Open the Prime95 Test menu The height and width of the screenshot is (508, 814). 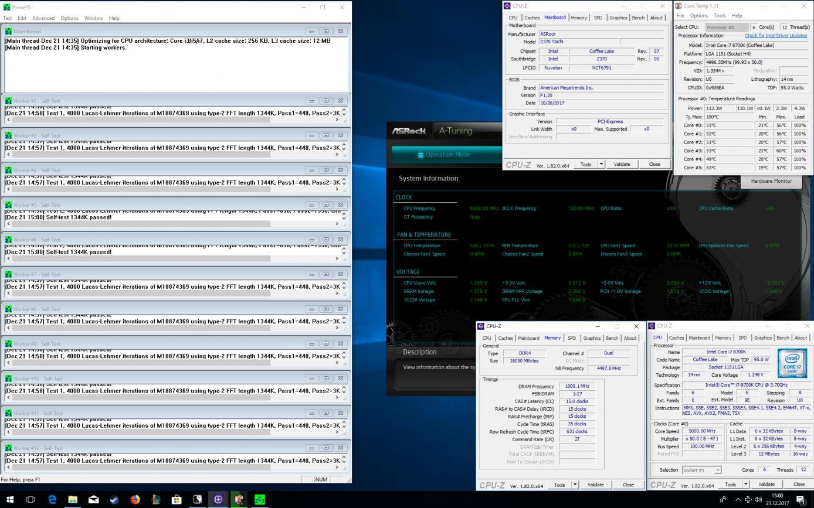(x=7, y=18)
